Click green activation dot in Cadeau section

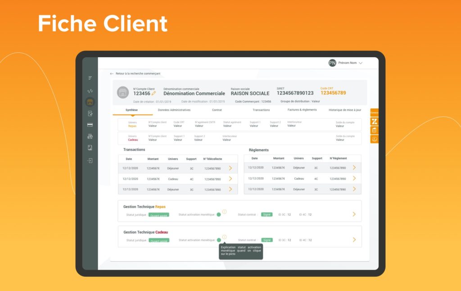click(219, 240)
